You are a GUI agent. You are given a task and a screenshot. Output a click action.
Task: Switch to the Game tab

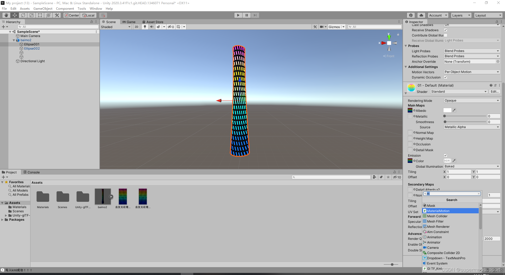coord(129,22)
